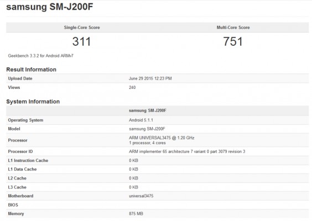Click the 'Result Information' section heading
Viewport: 312px width, 221px height.
[x=31, y=70]
